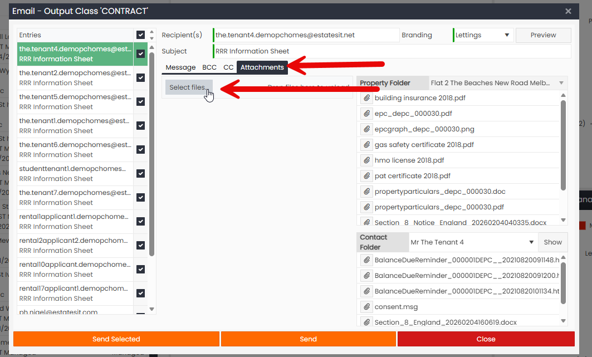Click paperclip for epcgraph_depc_000030.png
Viewport: 592px width, 357px height.
click(366, 129)
